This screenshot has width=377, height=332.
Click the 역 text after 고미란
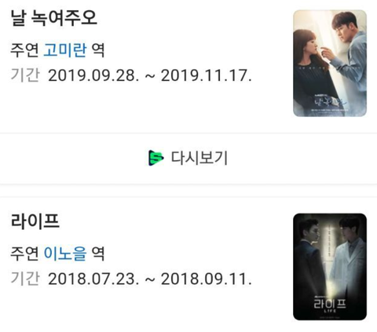coord(98,49)
